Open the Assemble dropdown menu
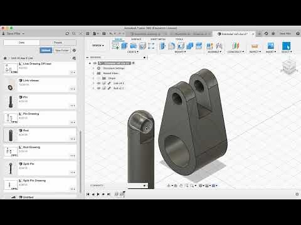This screenshot has width=301, height=225. [214, 52]
